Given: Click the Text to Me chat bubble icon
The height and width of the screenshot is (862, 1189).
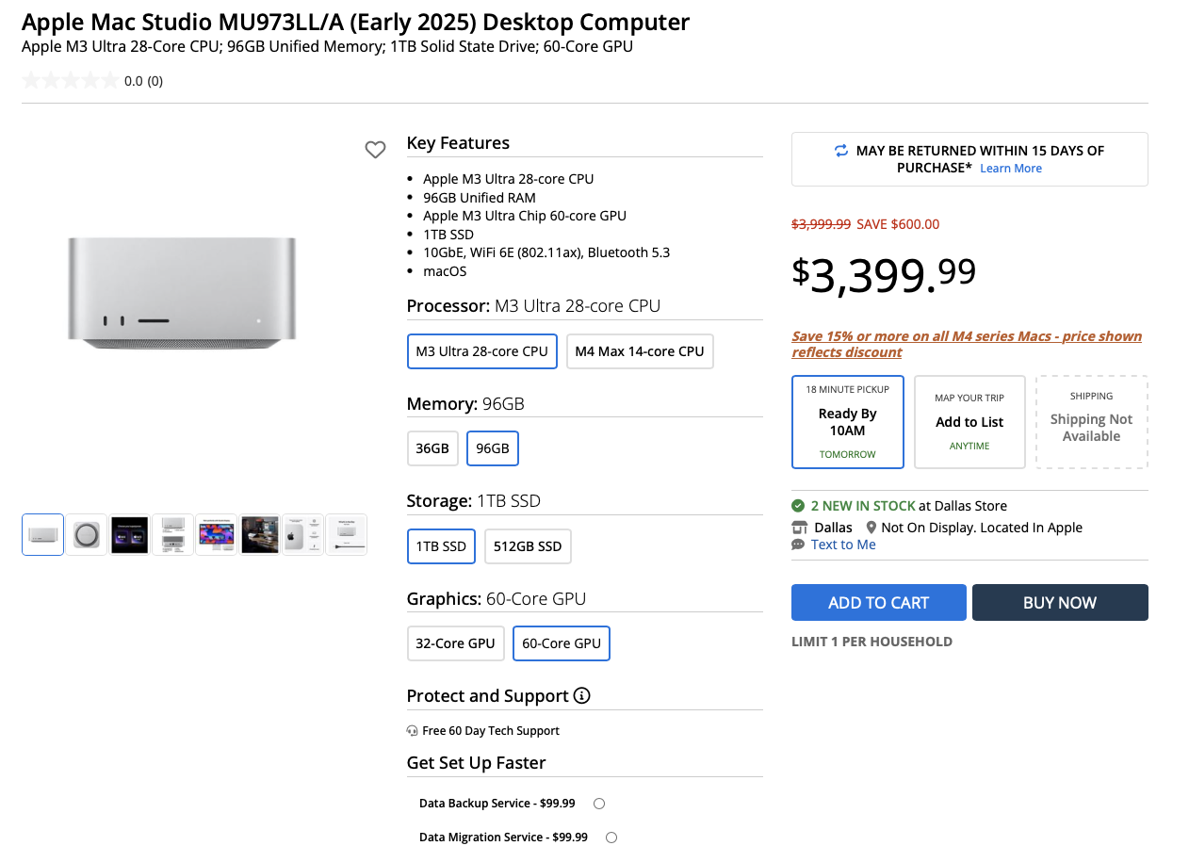Looking at the screenshot, I should pyautogui.click(x=798, y=545).
